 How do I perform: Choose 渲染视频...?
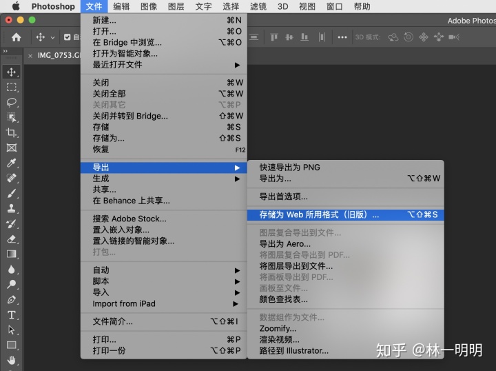click(x=345, y=339)
